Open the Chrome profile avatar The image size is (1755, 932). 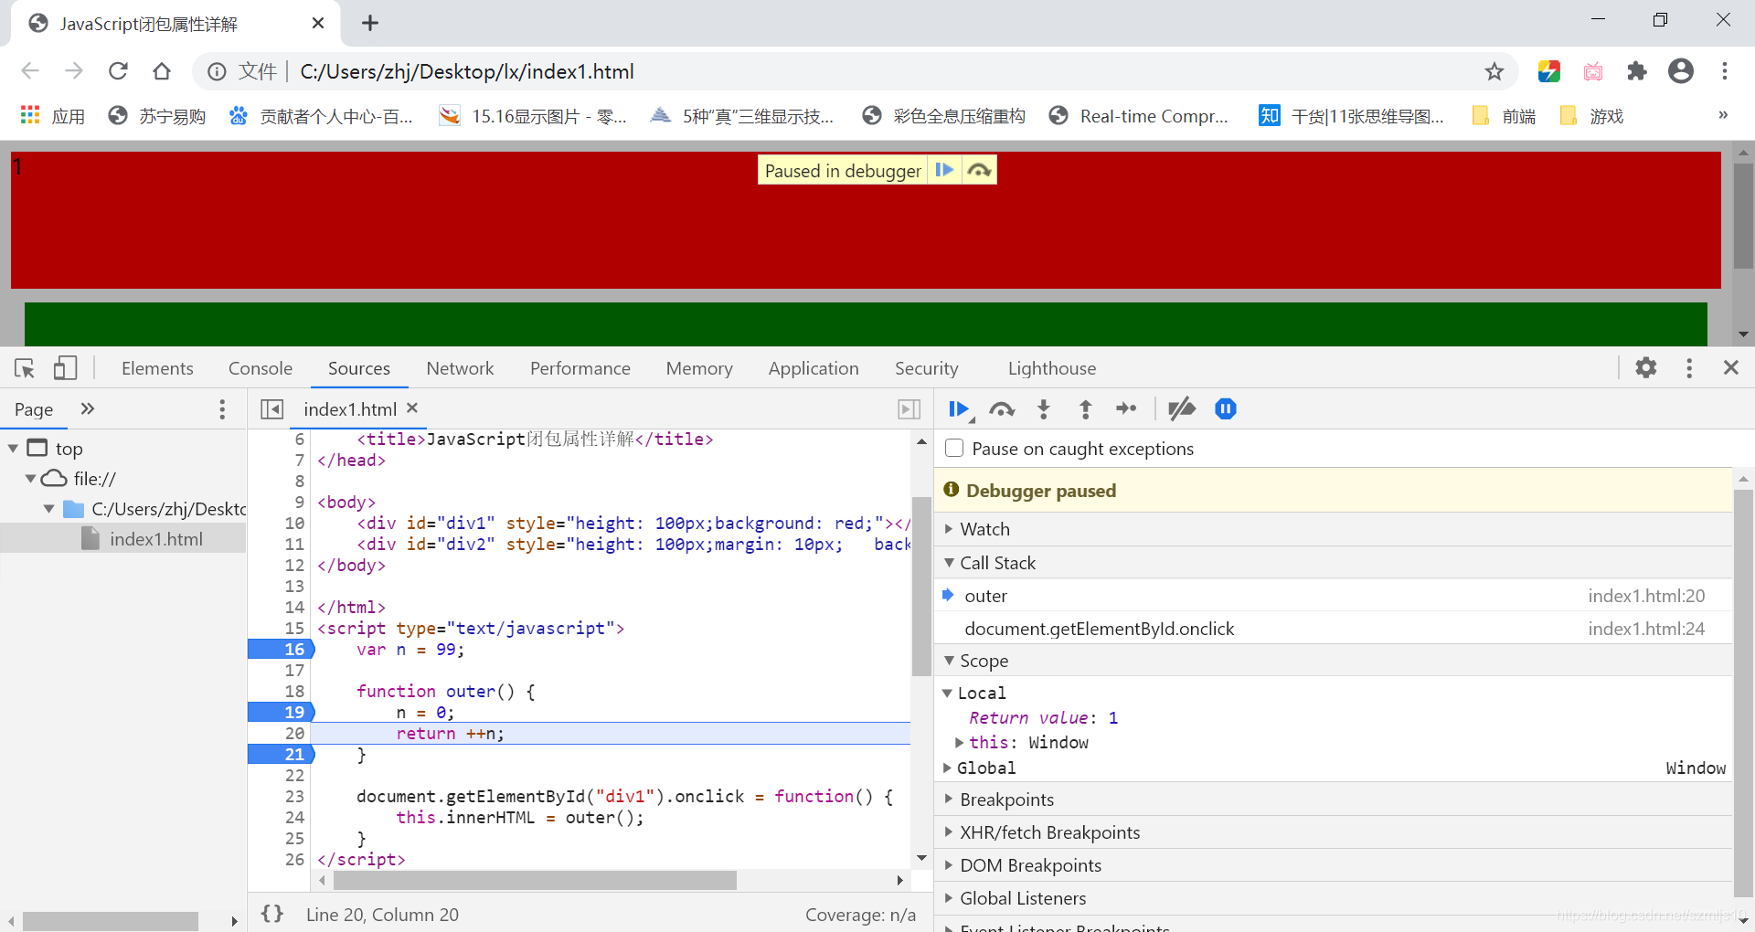tap(1681, 71)
